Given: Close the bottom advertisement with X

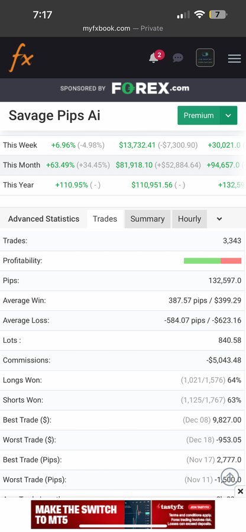Looking at the screenshot, I should pos(240,491).
